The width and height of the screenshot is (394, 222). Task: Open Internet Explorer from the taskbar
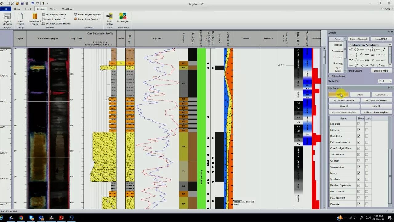(x=2, y=218)
